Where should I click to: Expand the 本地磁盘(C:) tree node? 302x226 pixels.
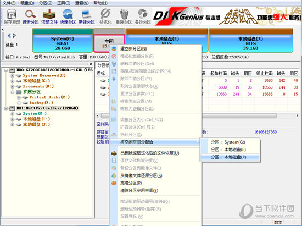coord(12,81)
